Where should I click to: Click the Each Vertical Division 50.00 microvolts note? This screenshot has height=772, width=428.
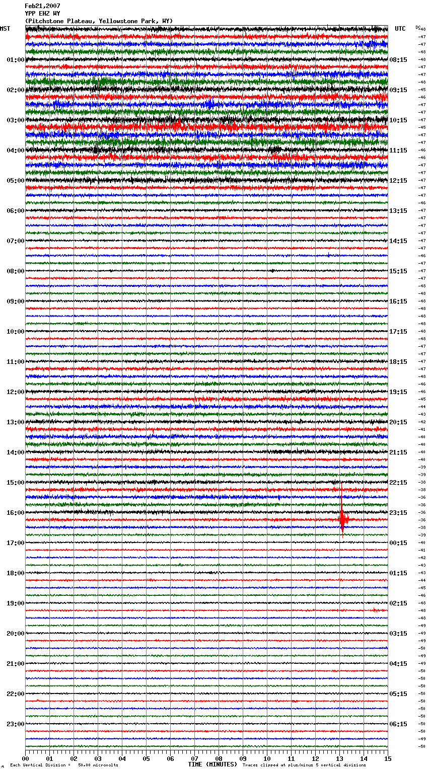[64, 765]
